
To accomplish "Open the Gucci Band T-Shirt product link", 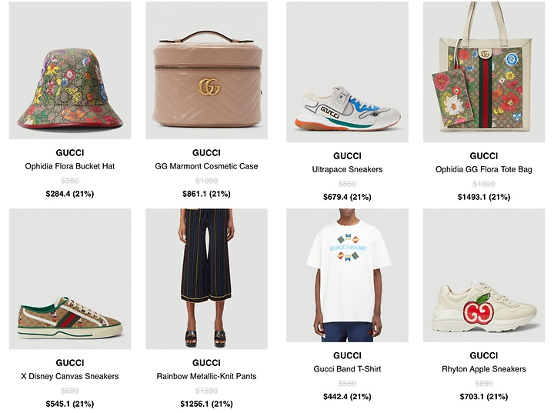I will (347, 369).
